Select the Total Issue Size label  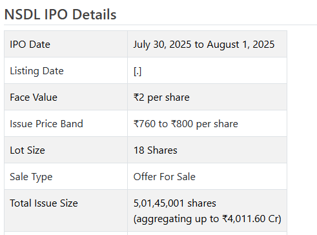(44, 203)
